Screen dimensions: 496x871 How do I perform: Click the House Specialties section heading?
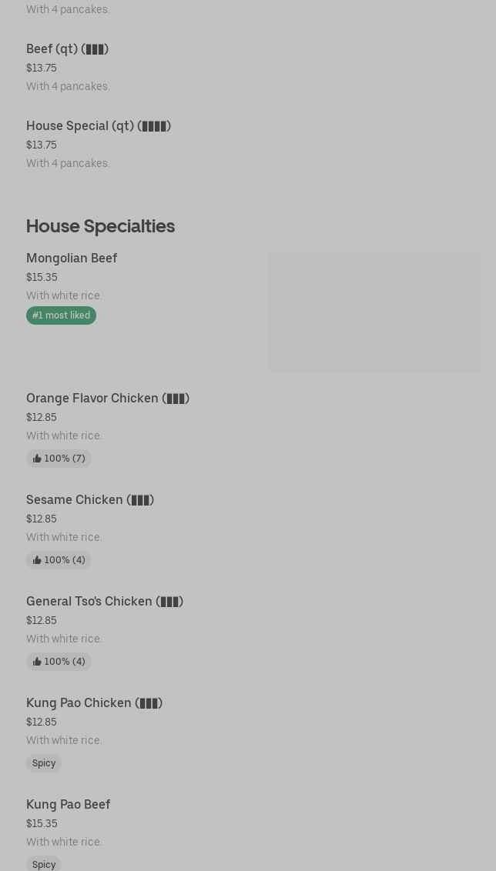click(100, 226)
